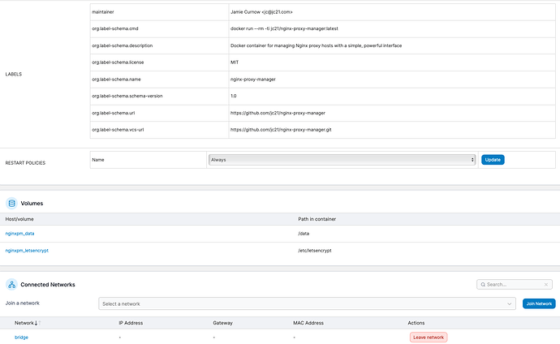The image size is (560, 344).
Task: Click the Connected Networks icon
Action: point(11,285)
